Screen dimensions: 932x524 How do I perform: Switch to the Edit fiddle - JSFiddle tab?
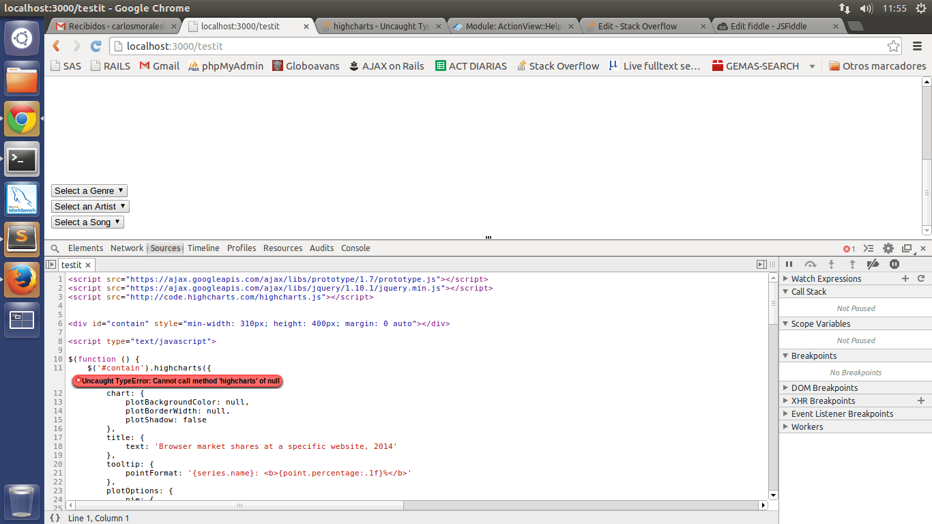click(x=777, y=26)
